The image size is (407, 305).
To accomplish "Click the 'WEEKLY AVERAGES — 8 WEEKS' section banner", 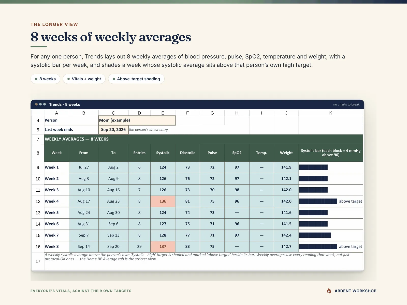I will pos(203,139).
